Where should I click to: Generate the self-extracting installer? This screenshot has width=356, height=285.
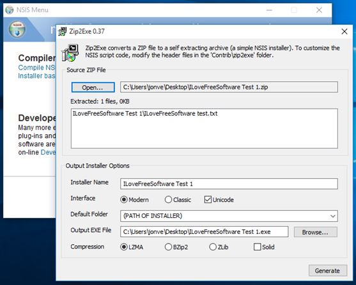tap(328, 270)
